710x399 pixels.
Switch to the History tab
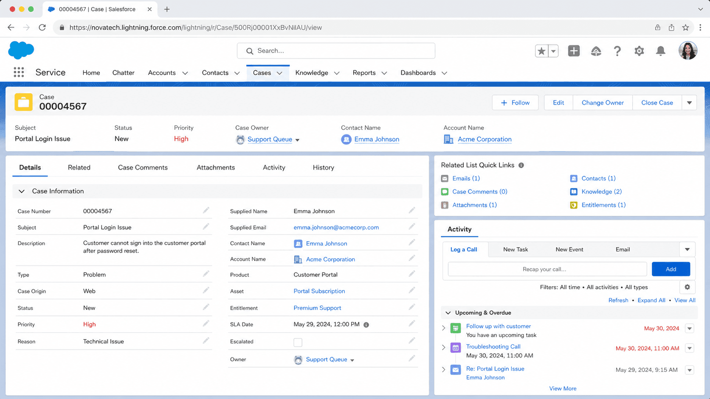[324, 167]
